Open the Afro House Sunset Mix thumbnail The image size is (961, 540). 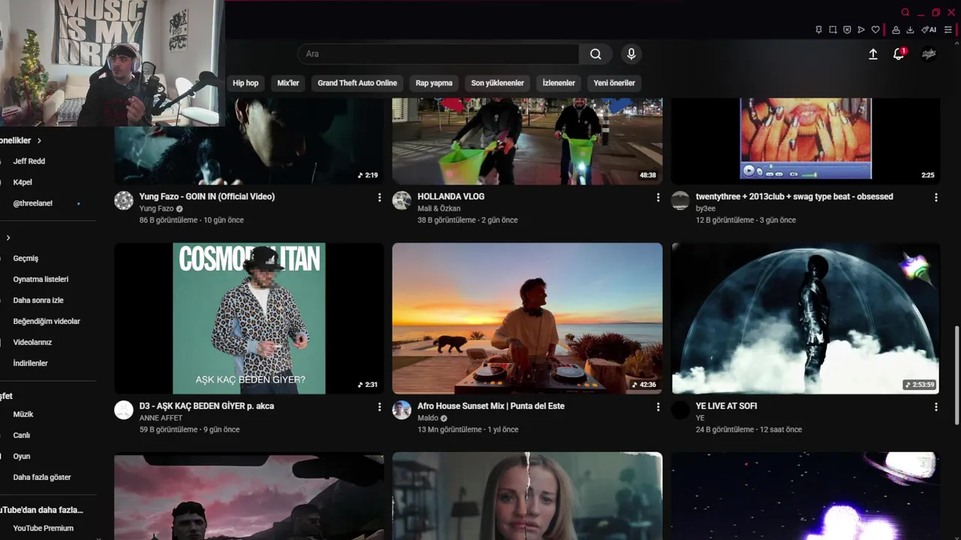(527, 318)
